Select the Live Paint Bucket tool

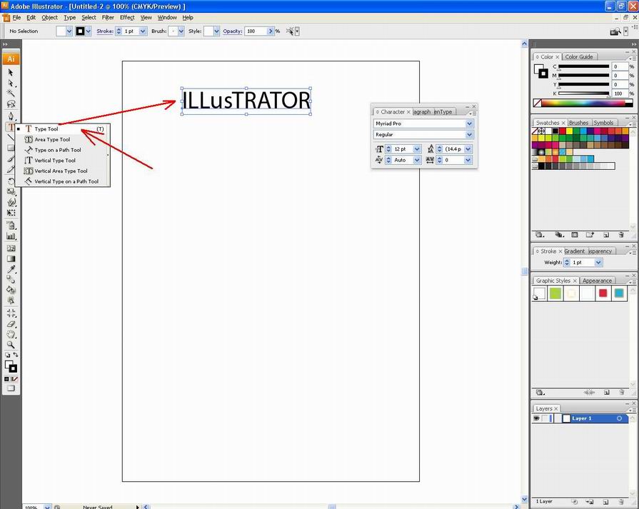[11, 290]
